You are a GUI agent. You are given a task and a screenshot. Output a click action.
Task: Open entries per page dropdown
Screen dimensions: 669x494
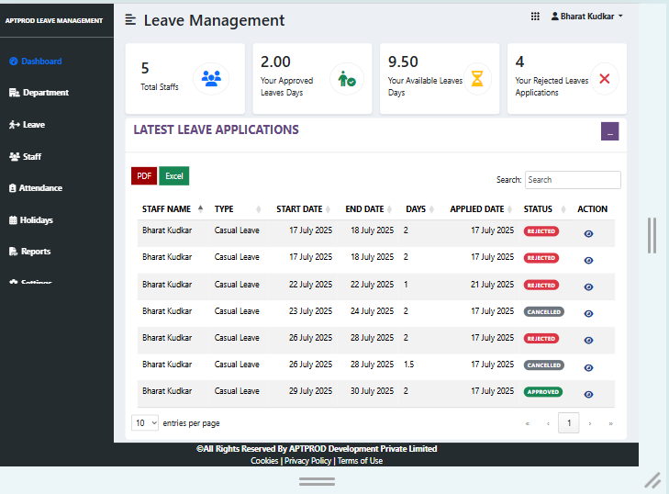(x=145, y=423)
